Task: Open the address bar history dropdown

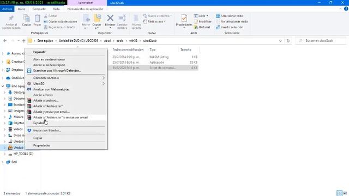Action: coord(280,41)
